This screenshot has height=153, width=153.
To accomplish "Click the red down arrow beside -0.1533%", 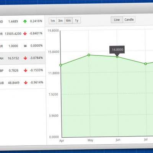I will (26, 70).
